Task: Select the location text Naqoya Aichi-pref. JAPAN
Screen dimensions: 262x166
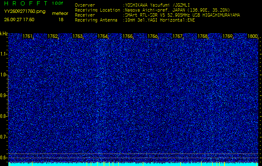Action: 155,10
